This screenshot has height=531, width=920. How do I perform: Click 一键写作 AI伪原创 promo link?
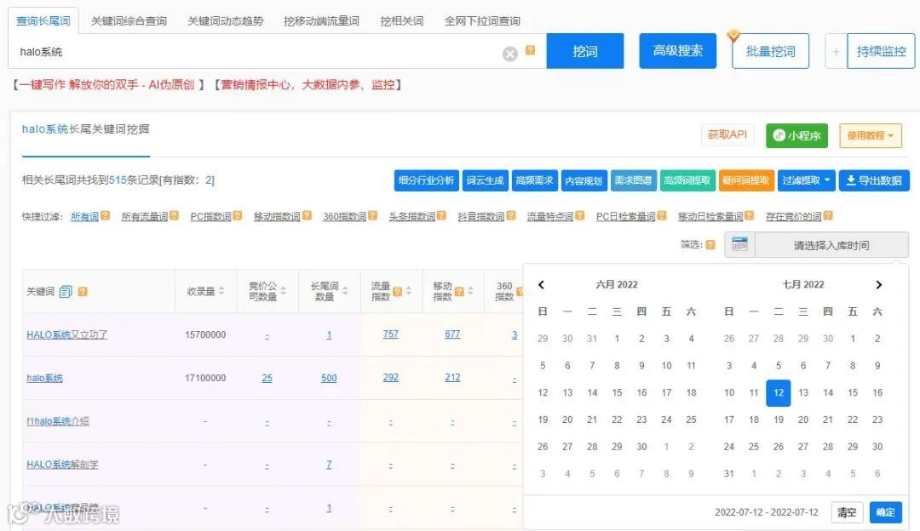107,85
